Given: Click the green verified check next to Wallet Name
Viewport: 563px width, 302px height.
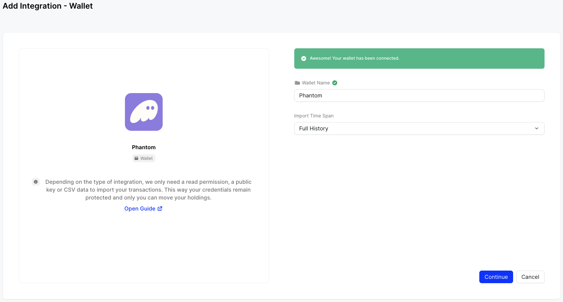Looking at the screenshot, I should tap(335, 83).
